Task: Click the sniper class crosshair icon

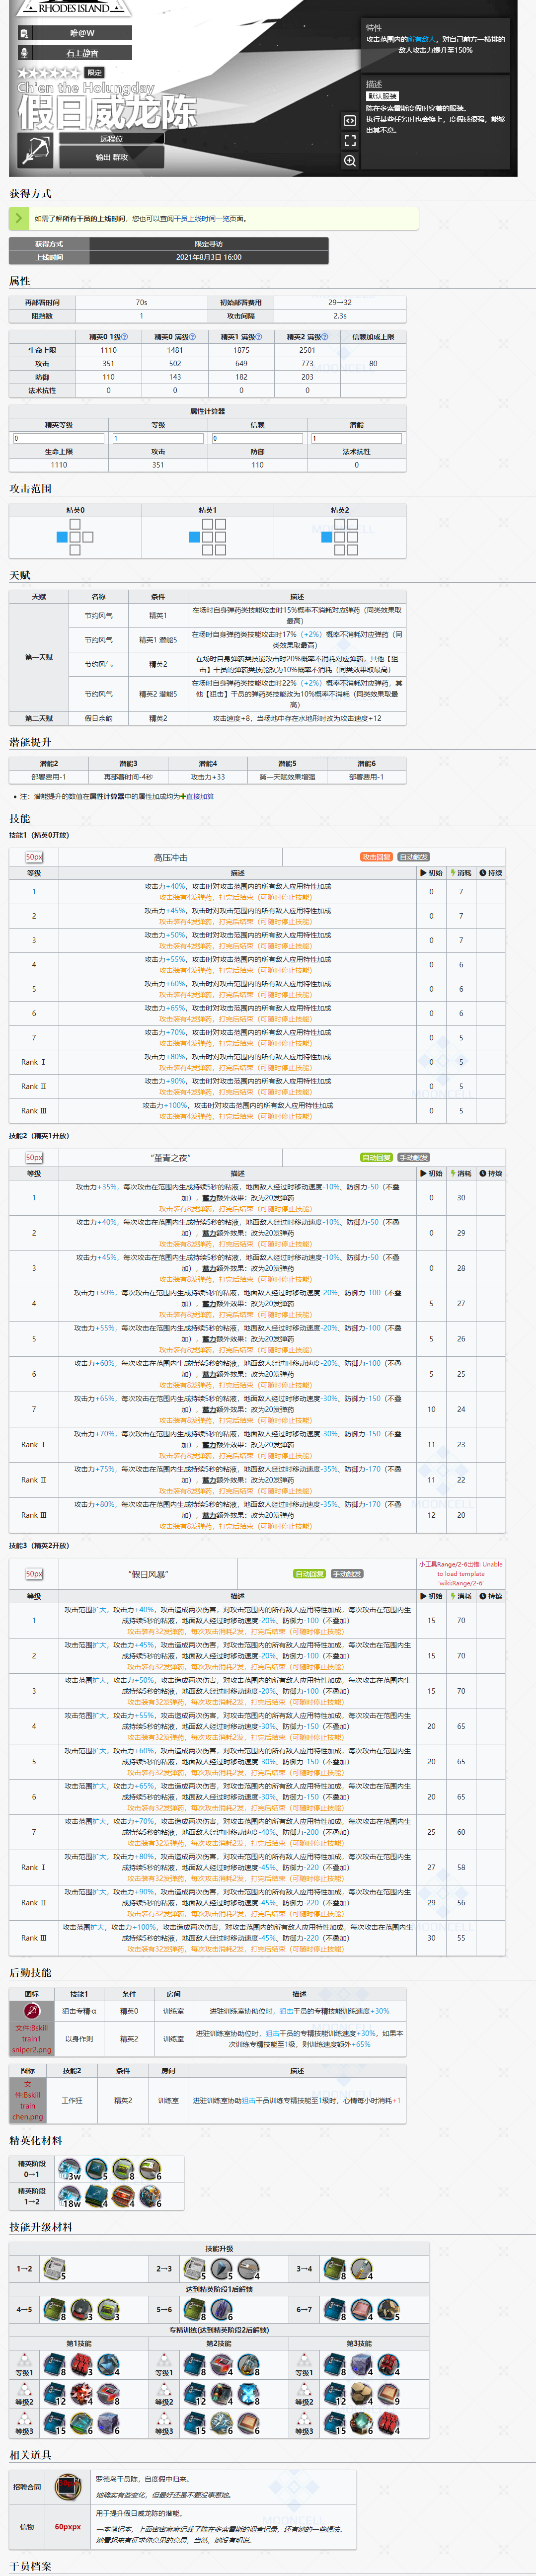Action: (x=37, y=151)
